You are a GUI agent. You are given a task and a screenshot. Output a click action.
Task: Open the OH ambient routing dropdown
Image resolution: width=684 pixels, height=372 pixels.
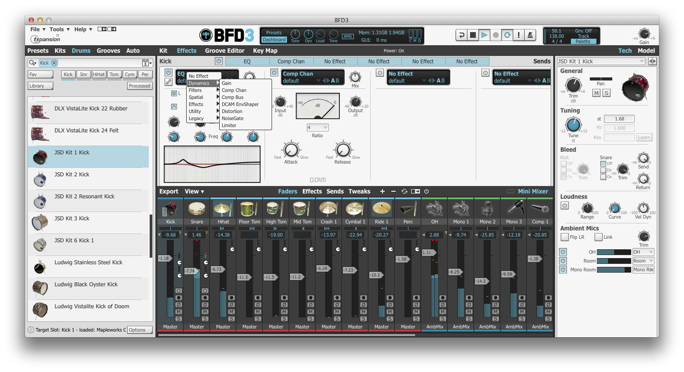pyautogui.click(x=643, y=252)
